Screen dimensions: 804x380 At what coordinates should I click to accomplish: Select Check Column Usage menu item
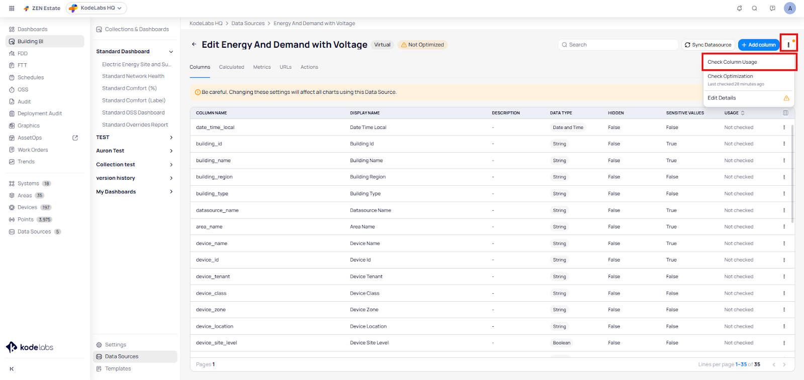click(732, 62)
